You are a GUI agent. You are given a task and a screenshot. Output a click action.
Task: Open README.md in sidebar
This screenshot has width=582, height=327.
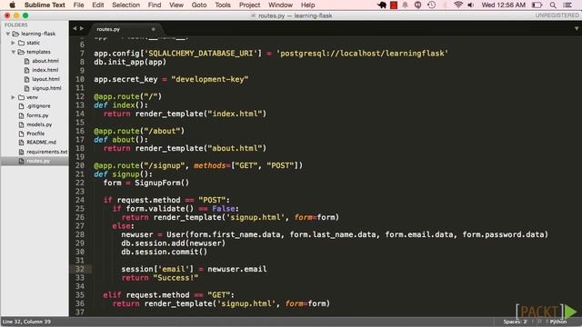tap(41, 143)
